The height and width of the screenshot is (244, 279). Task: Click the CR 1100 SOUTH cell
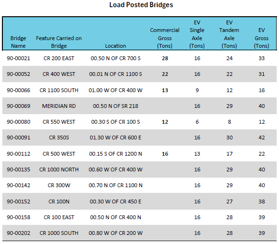coord(59,90)
